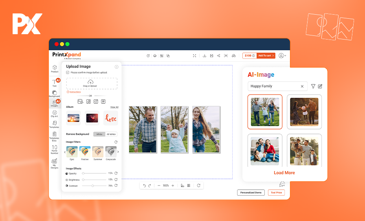
Task: Select the love script album image
Action: 110,118
